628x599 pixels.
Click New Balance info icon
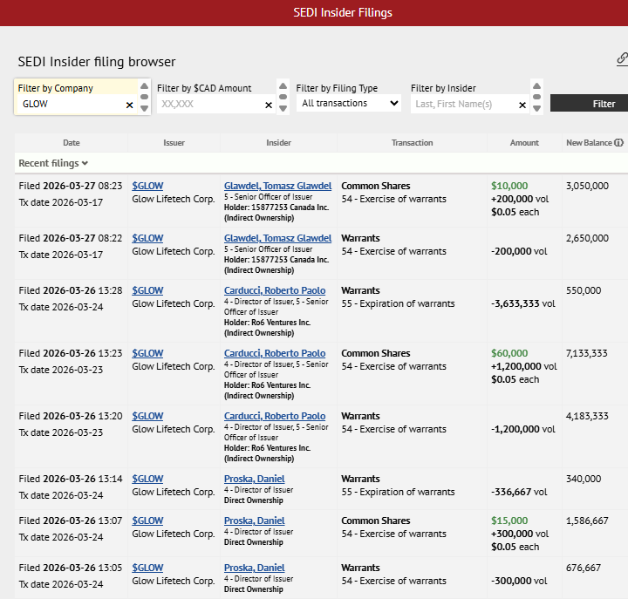pos(618,142)
